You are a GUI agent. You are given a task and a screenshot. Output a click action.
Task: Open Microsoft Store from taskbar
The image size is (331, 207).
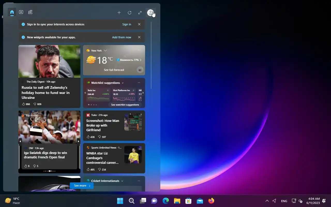(188, 201)
